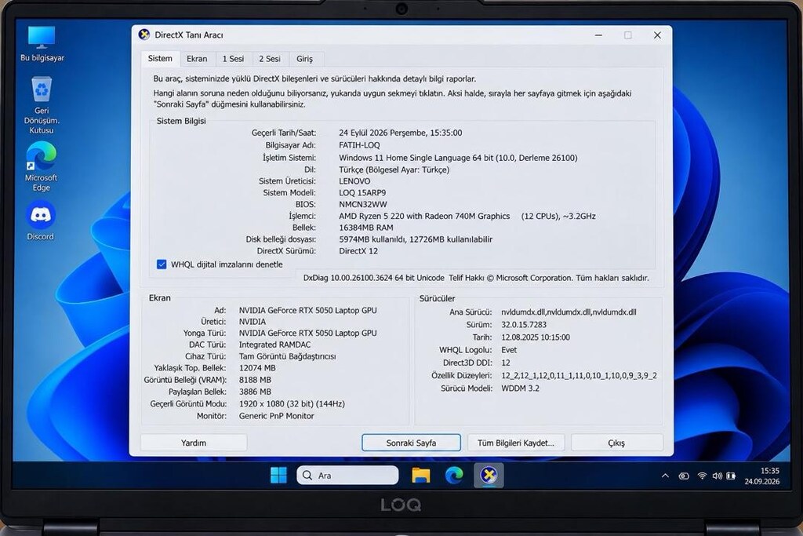
Task: Click the Wi-Fi tray icon
Action: point(702,476)
